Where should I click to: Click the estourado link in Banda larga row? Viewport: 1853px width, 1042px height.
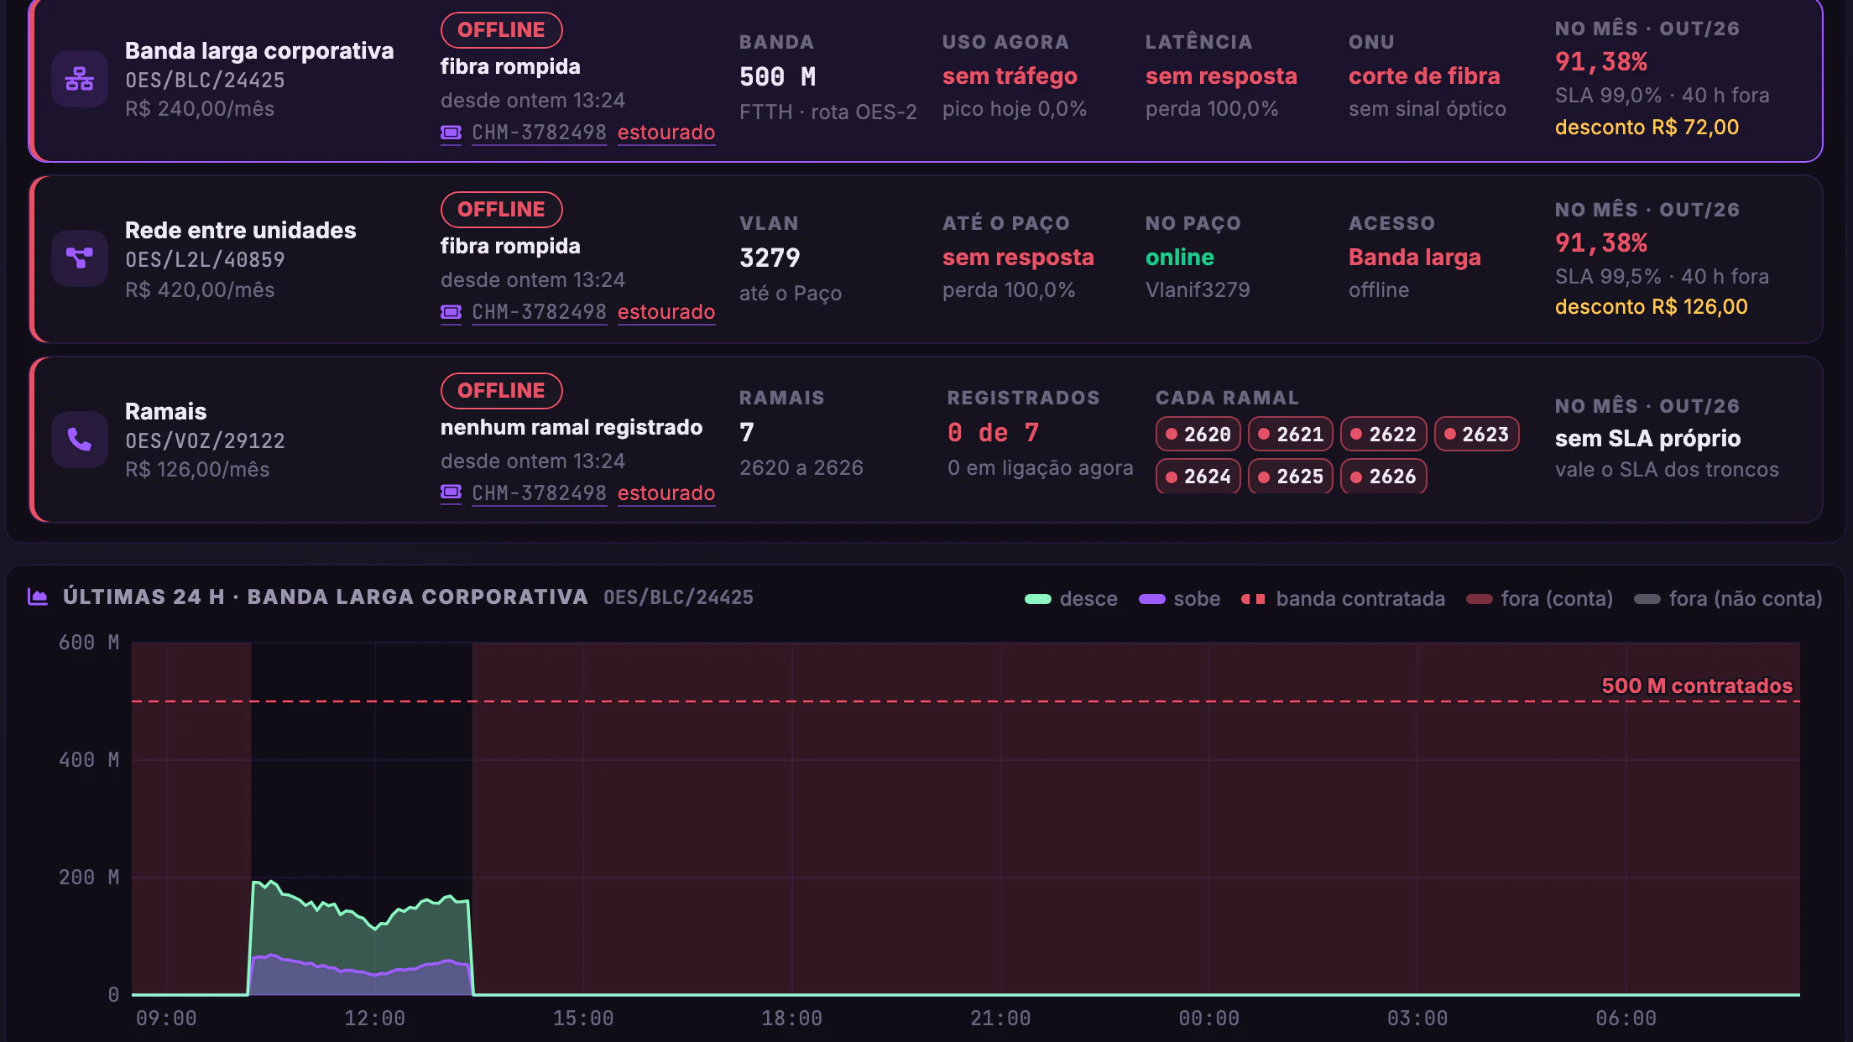(x=666, y=133)
